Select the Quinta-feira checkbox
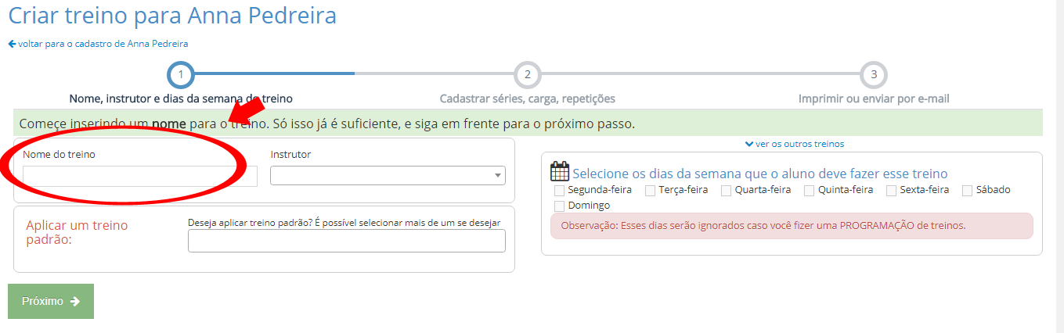This screenshot has height=333, width=1064. (810, 190)
